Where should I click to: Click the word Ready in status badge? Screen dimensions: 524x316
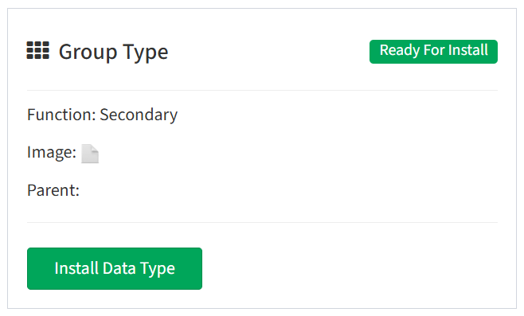coord(399,51)
